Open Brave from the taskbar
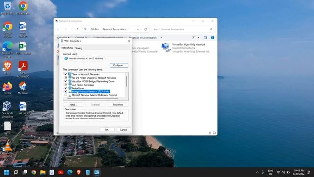Image resolution: width=314 pixels, height=177 pixels. [78, 172]
